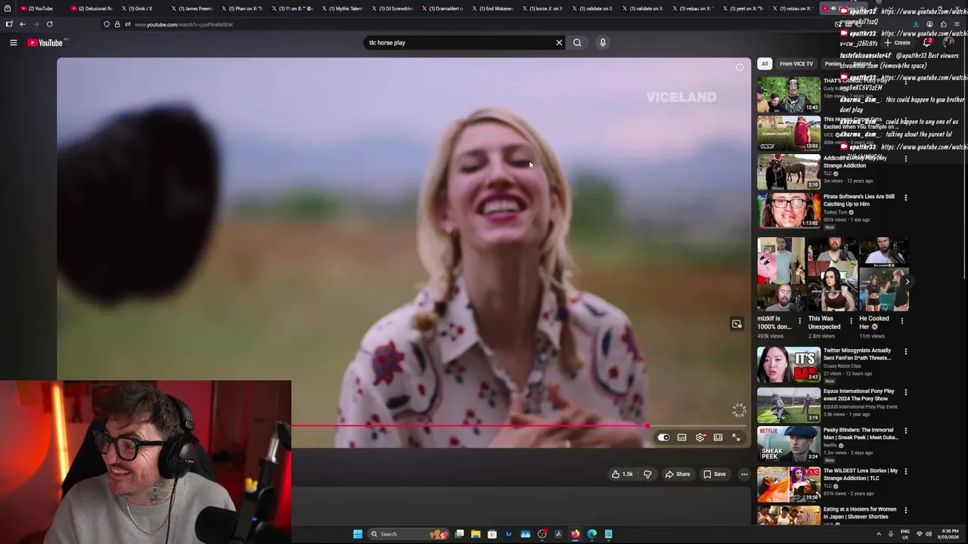Open the more actions ellipsis menu
This screenshot has width=968, height=544.
744,474
